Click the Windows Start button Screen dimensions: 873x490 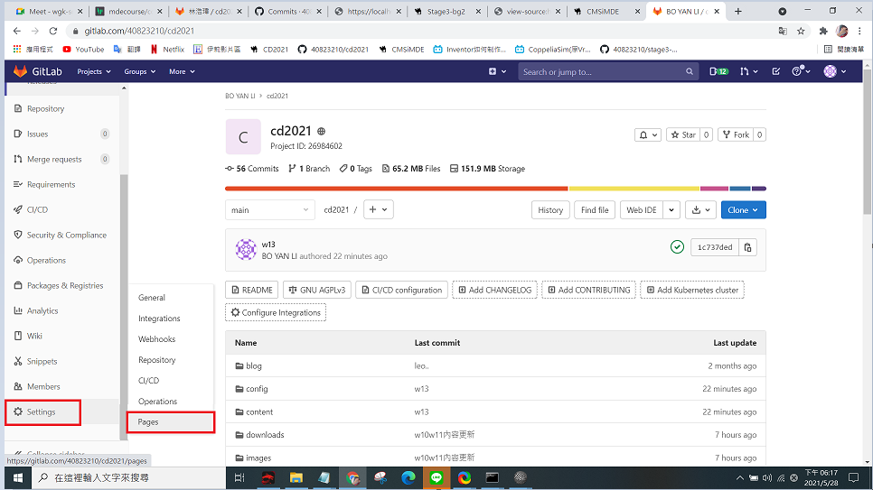click(18, 477)
